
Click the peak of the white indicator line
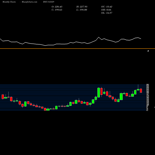click(99, 37)
